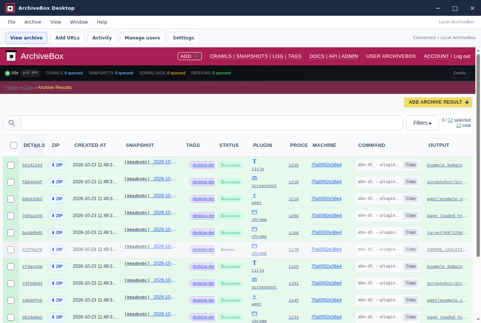
Task: Click the screenshot camera icon in row f8649e0f
Action: 254,178
